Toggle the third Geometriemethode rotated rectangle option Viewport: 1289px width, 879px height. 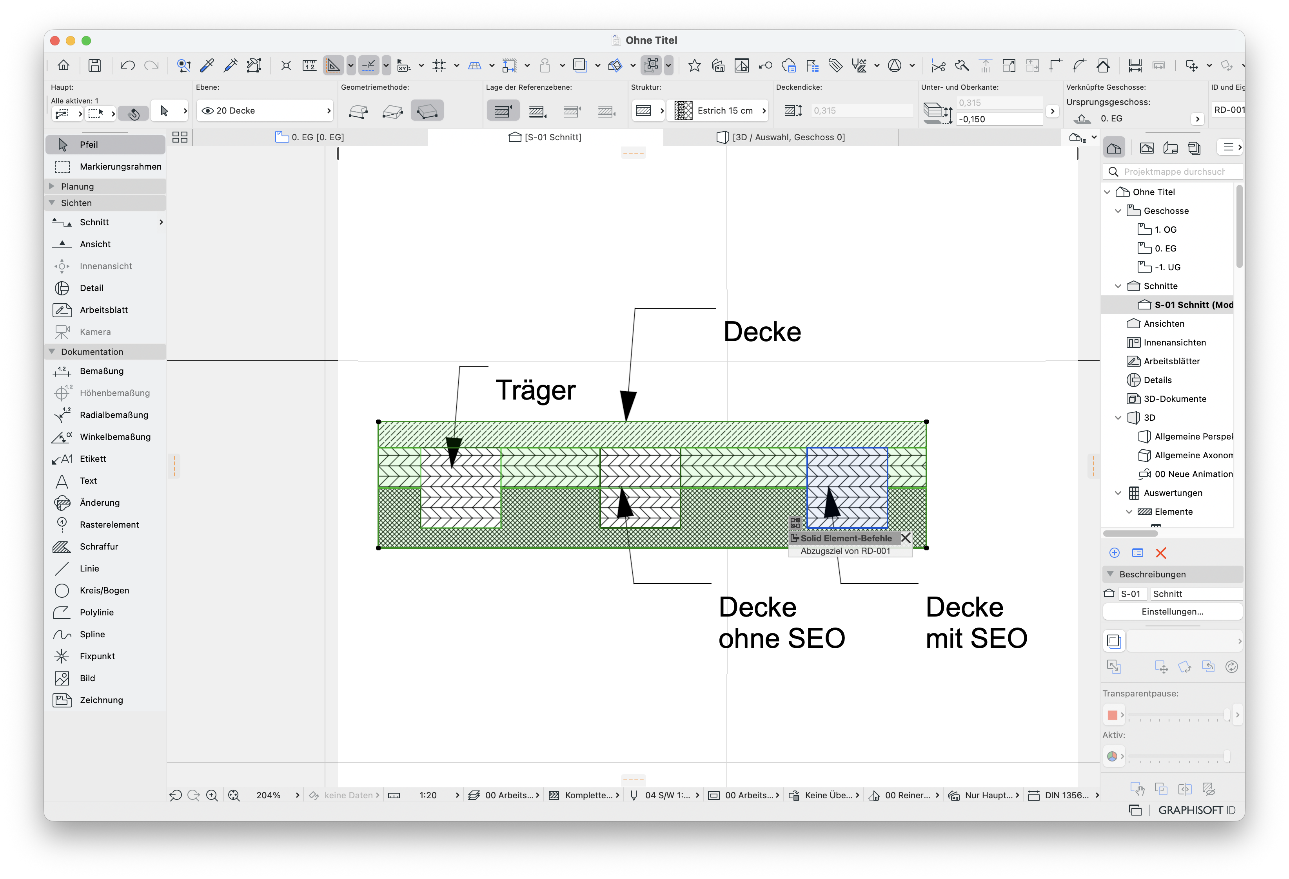(x=427, y=111)
